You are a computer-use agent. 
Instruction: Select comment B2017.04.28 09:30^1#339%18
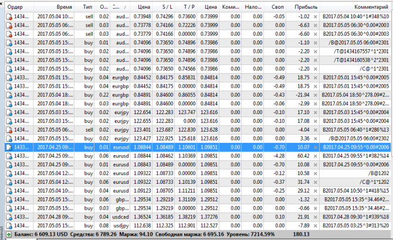(355, 217)
